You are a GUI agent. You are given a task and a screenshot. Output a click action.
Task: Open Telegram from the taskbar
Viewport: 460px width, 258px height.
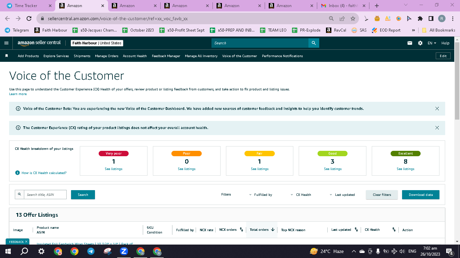(x=91, y=251)
